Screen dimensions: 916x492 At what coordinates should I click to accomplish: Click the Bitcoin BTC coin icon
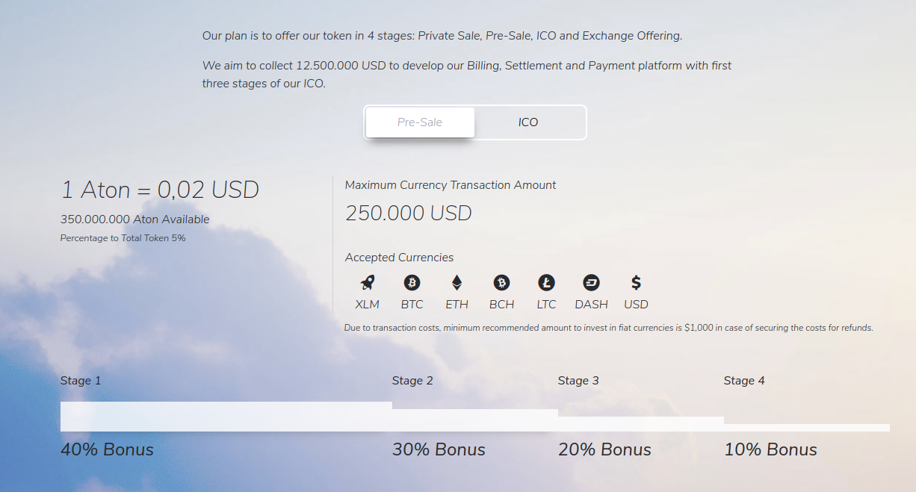pos(412,283)
